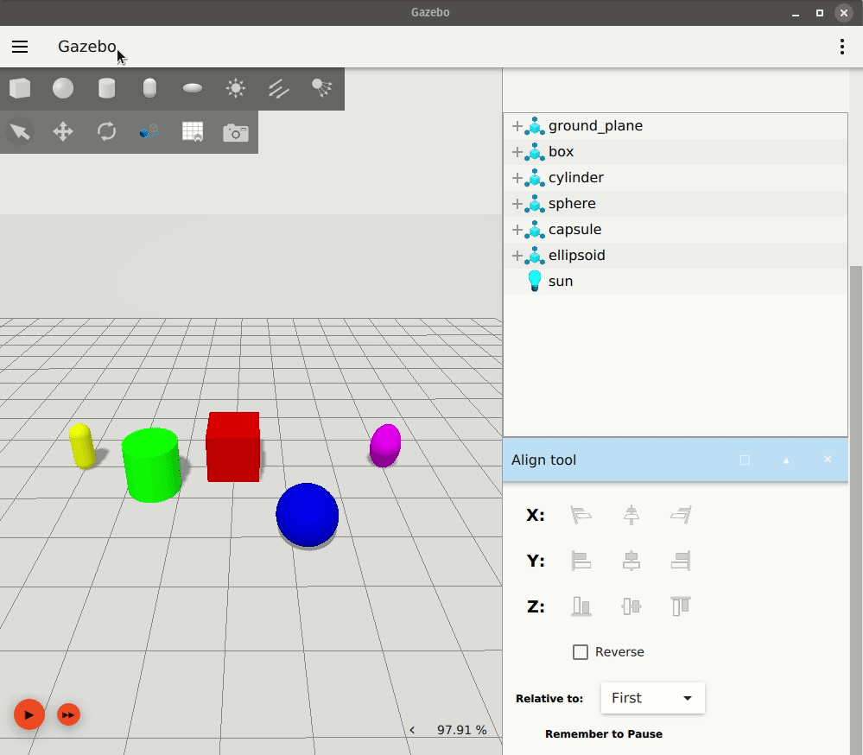Image resolution: width=863 pixels, height=755 pixels.
Task: Align X to minimum button
Action: pos(581,516)
